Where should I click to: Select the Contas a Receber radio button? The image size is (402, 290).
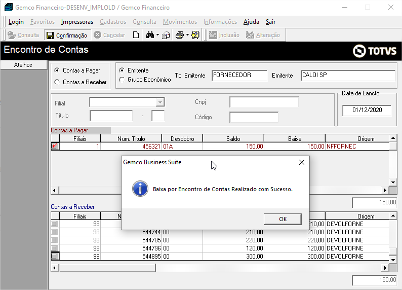pos(57,82)
